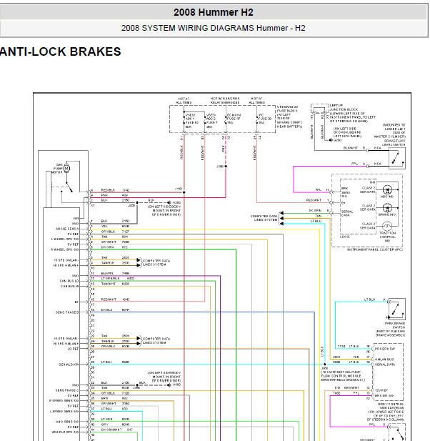430x441 pixels.
Task: Click the arrowhead on the pin 24 TAN/BLK wire
Action: 139,343
